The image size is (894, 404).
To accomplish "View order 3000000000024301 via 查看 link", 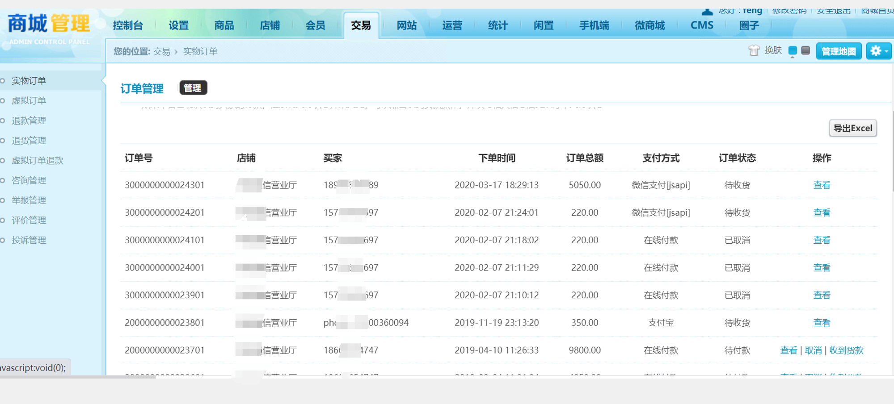I will pyautogui.click(x=821, y=185).
